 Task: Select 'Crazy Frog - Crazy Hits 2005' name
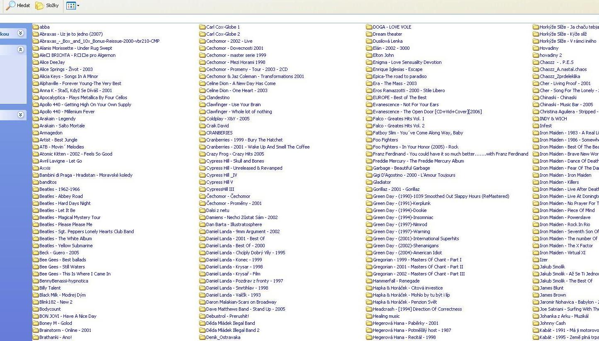[x=235, y=154]
